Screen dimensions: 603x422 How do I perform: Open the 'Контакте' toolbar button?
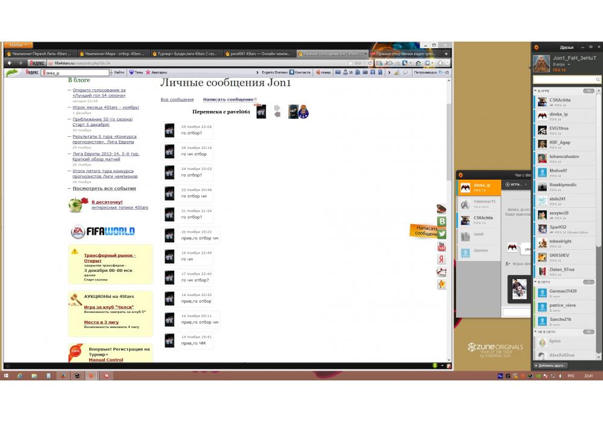(300, 72)
